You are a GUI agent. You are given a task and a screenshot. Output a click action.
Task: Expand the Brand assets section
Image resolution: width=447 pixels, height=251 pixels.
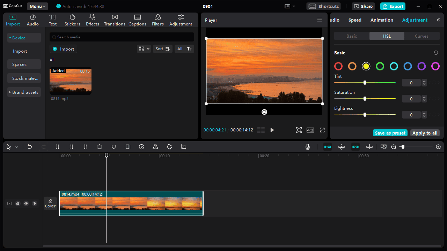[24, 92]
